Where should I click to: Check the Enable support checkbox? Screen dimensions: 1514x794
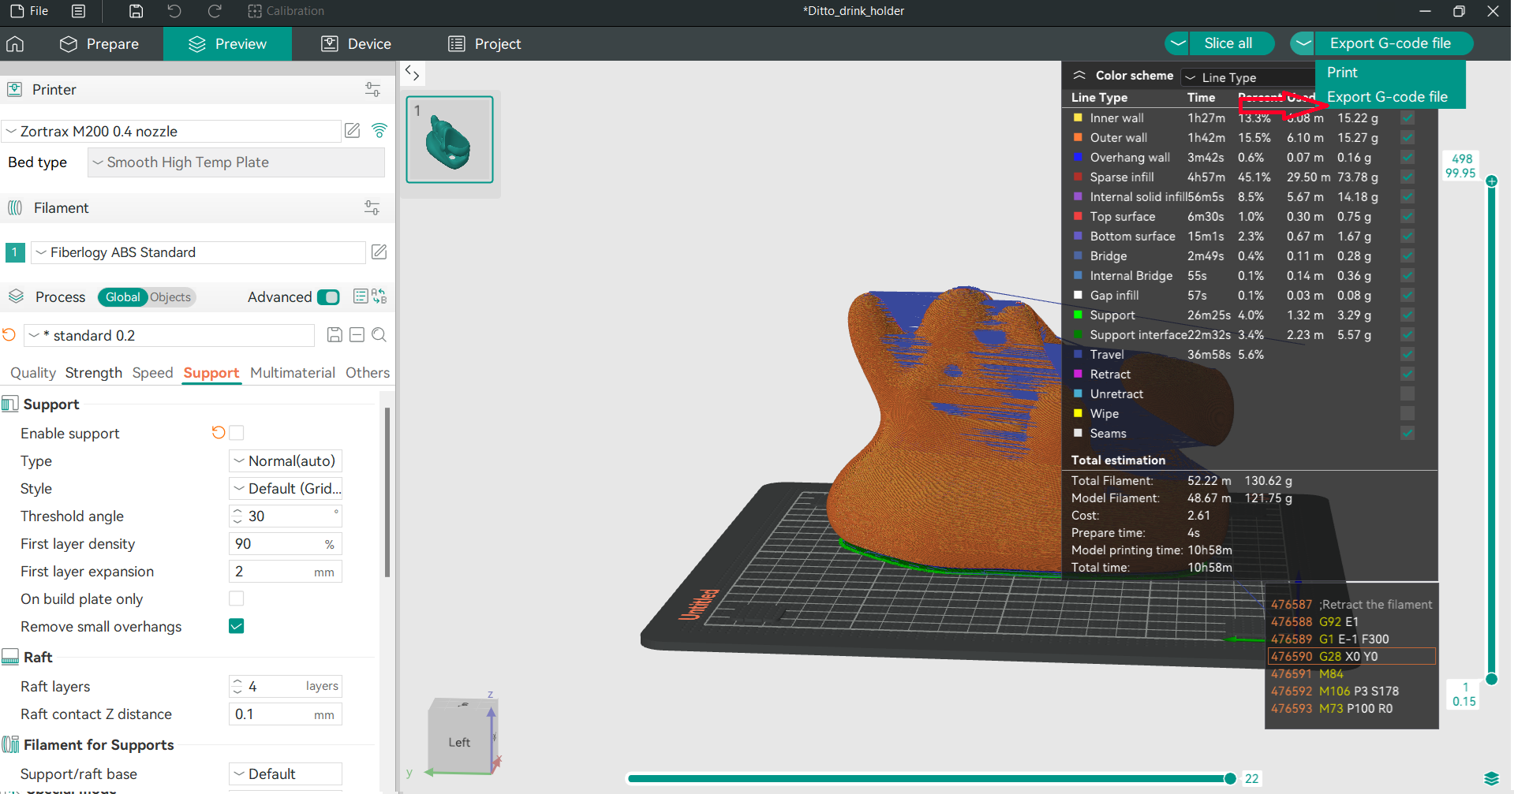click(236, 433)
